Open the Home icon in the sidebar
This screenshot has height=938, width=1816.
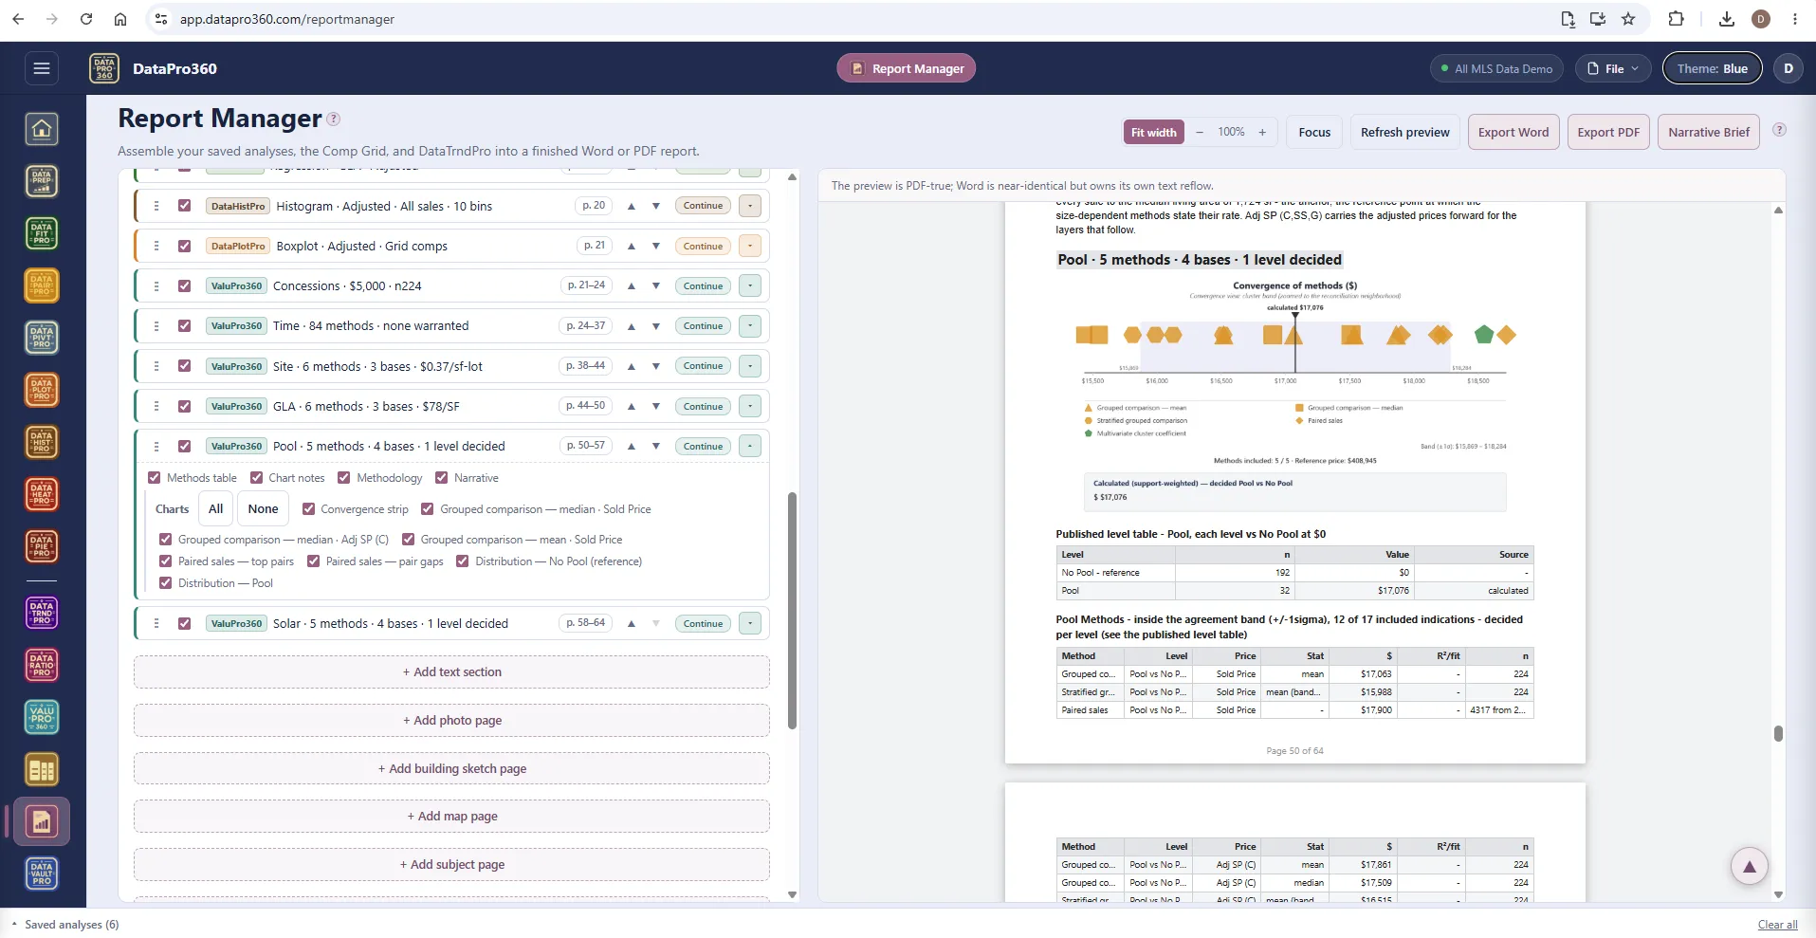[42, 129]
